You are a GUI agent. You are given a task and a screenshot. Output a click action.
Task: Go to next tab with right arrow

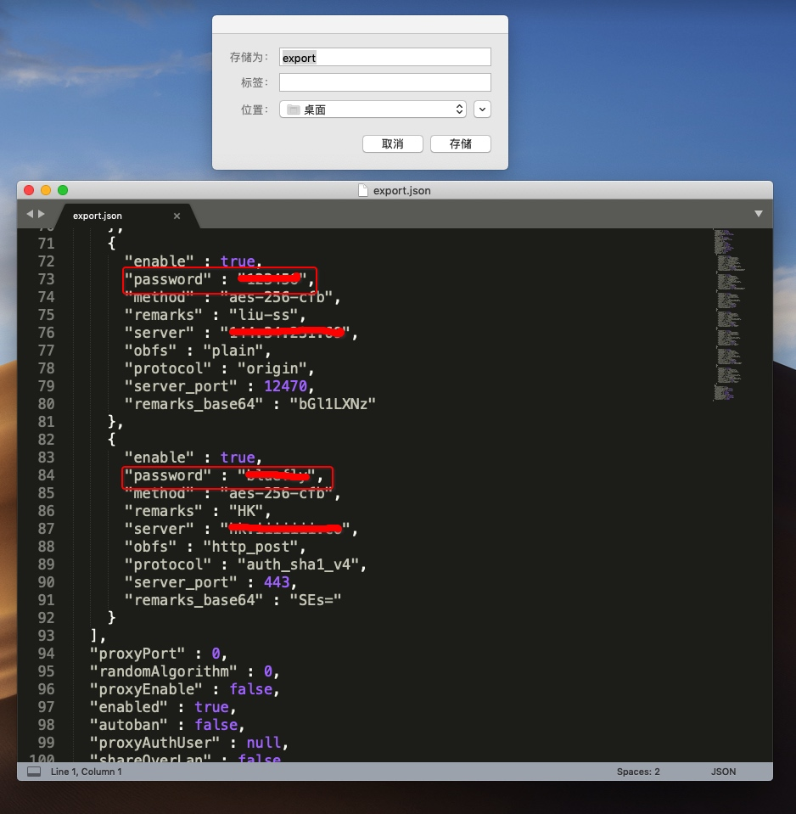pos(42,214)
